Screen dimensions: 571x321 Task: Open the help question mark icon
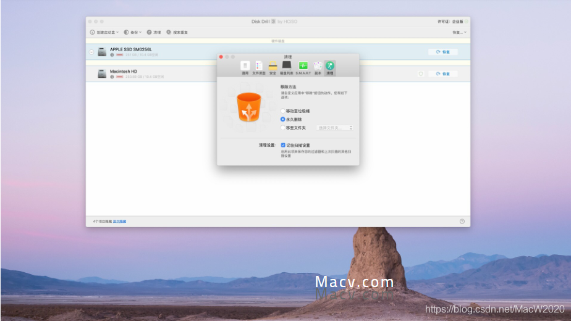(x=462, y=221)
